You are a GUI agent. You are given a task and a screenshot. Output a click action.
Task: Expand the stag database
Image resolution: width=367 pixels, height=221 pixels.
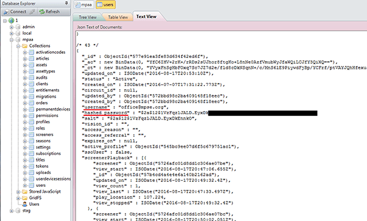(11, 211)
